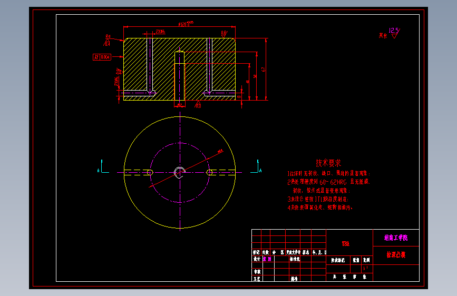This screenshot has height=296, width=457.
Task: Select the 8 dimension near section bottom
Action: [x=239, y=96]
